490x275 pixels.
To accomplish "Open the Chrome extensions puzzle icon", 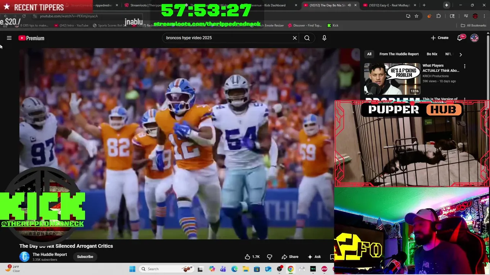I will 439,16.
